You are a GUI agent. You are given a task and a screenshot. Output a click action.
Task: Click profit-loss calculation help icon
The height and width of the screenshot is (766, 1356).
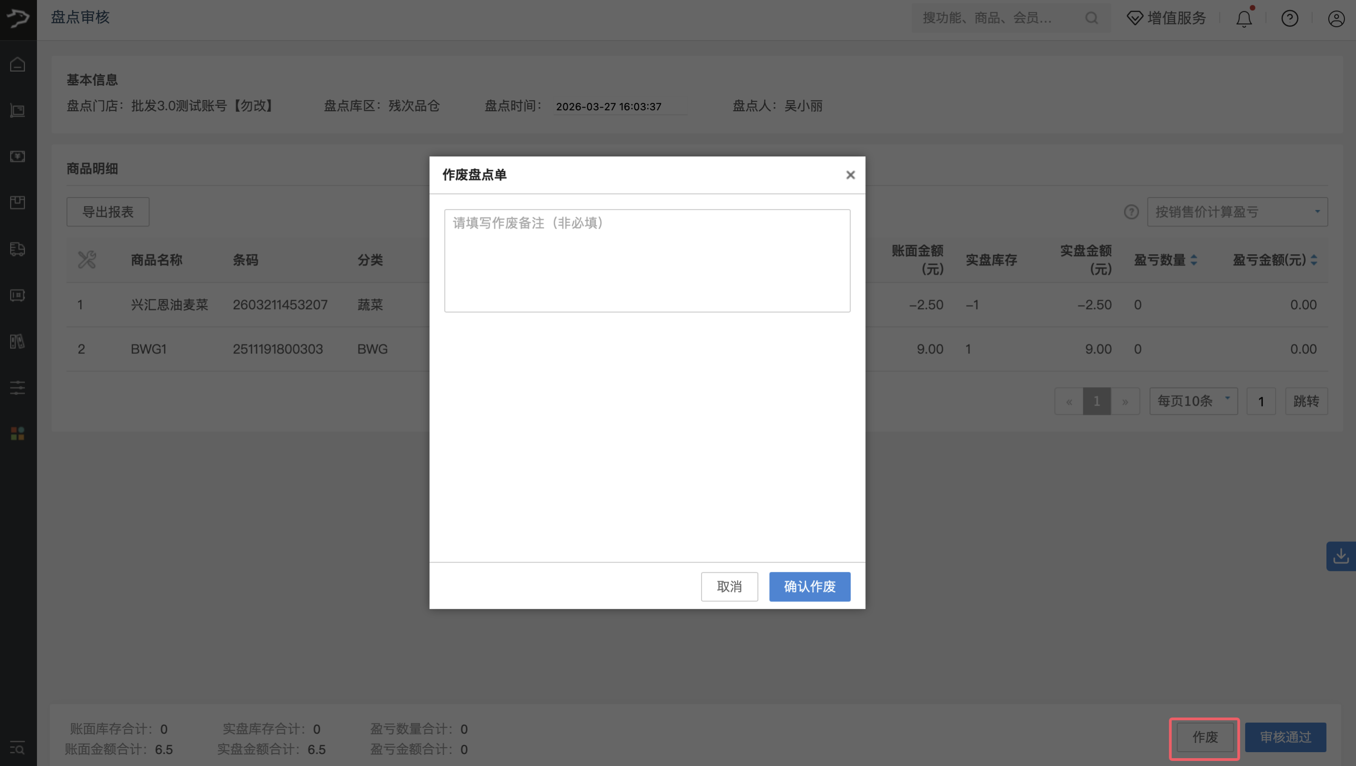(1131, 212)
